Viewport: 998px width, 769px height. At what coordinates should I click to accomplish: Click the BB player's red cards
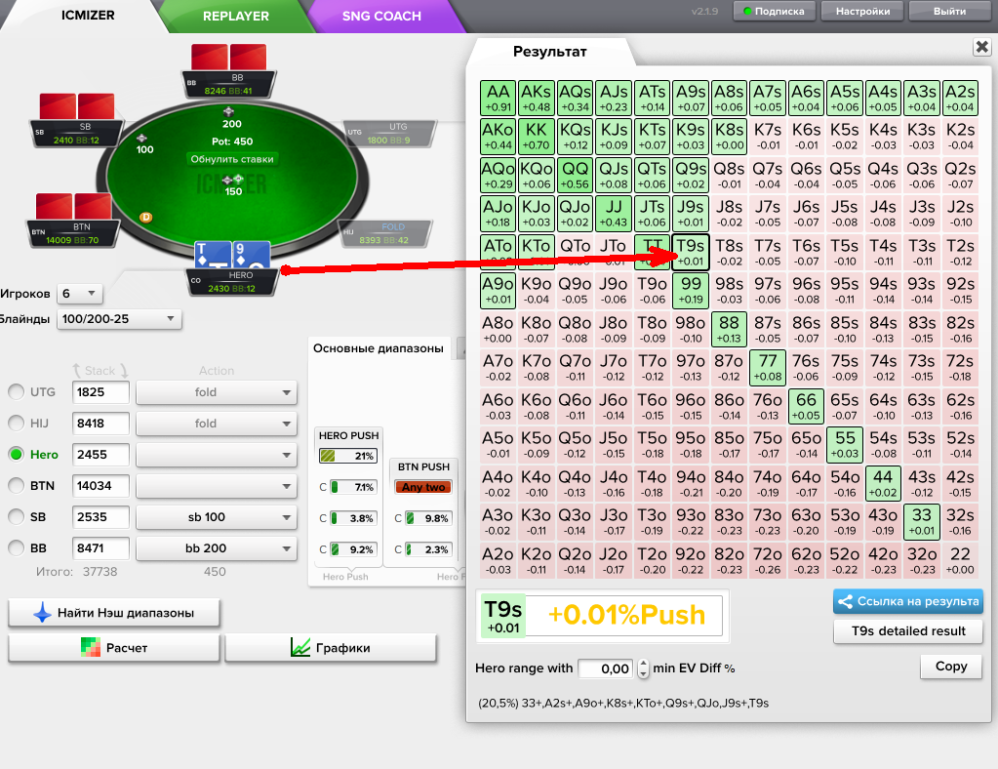tap(228, 58)
